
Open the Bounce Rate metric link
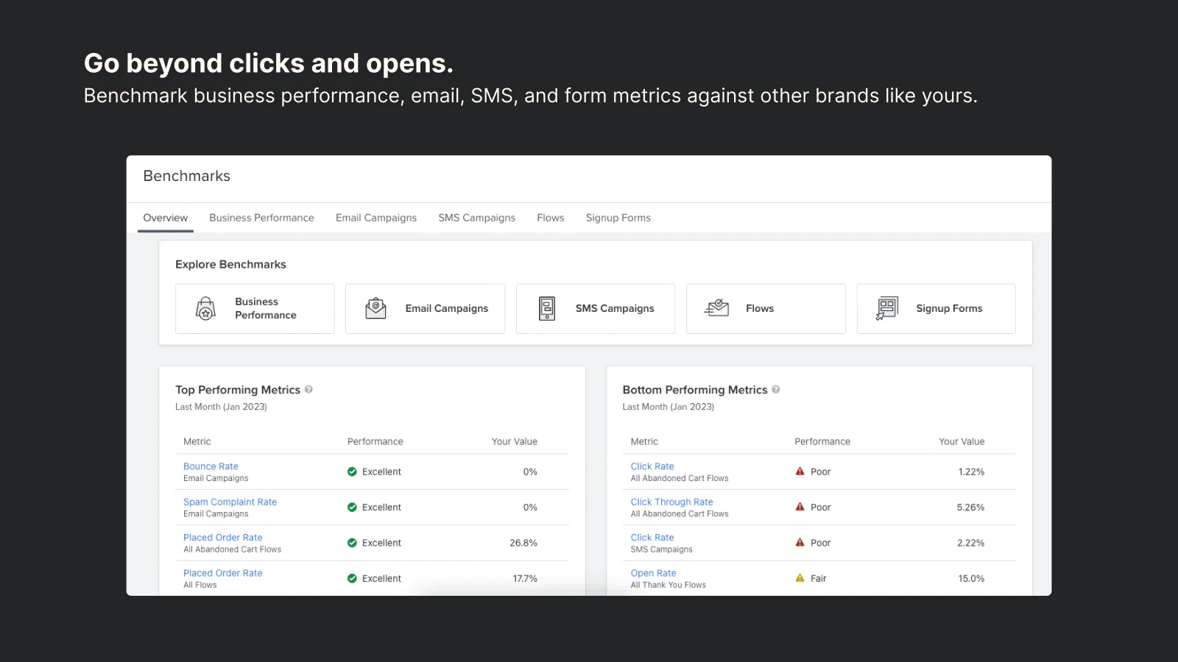pos(211,466)
